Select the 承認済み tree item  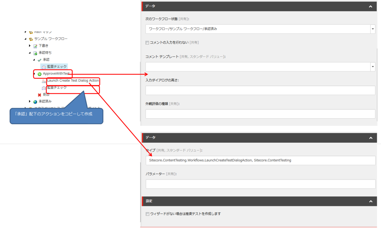[45, 101]
